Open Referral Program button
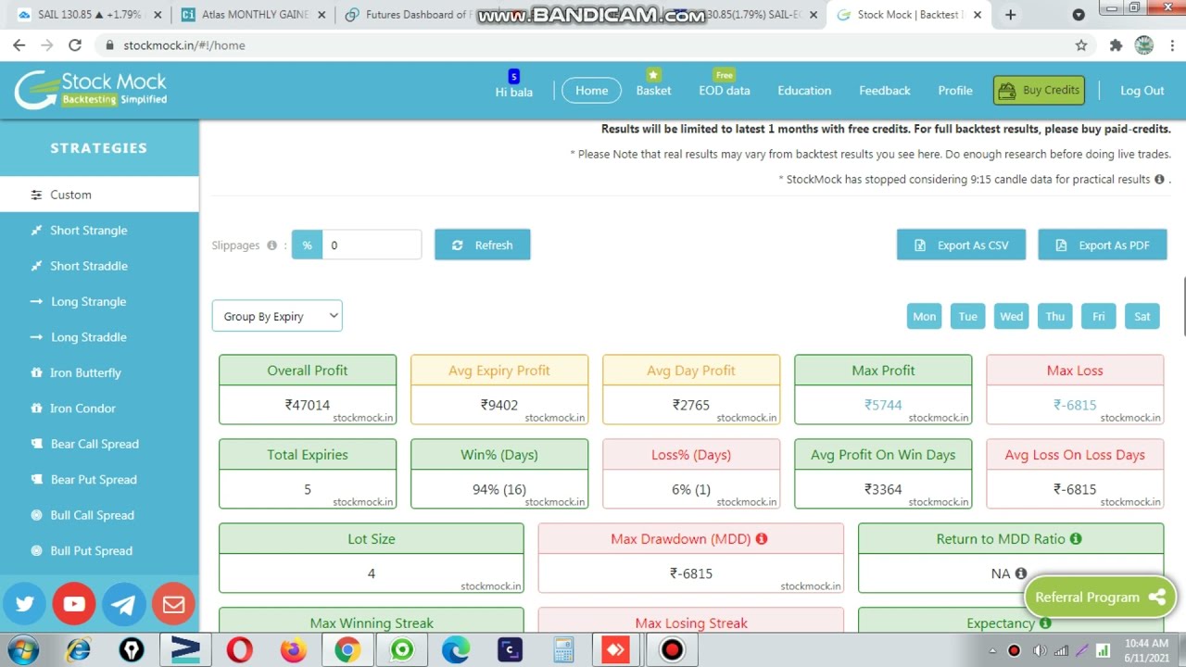 1101,598
